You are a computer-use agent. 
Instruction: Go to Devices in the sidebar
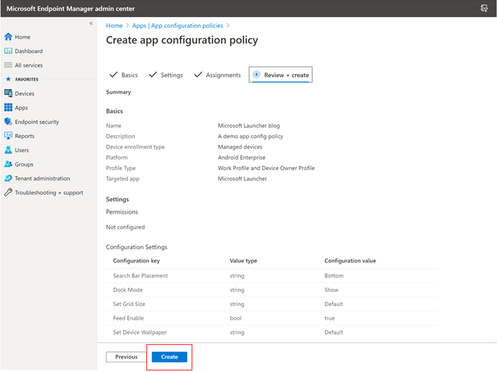point(24,93)
